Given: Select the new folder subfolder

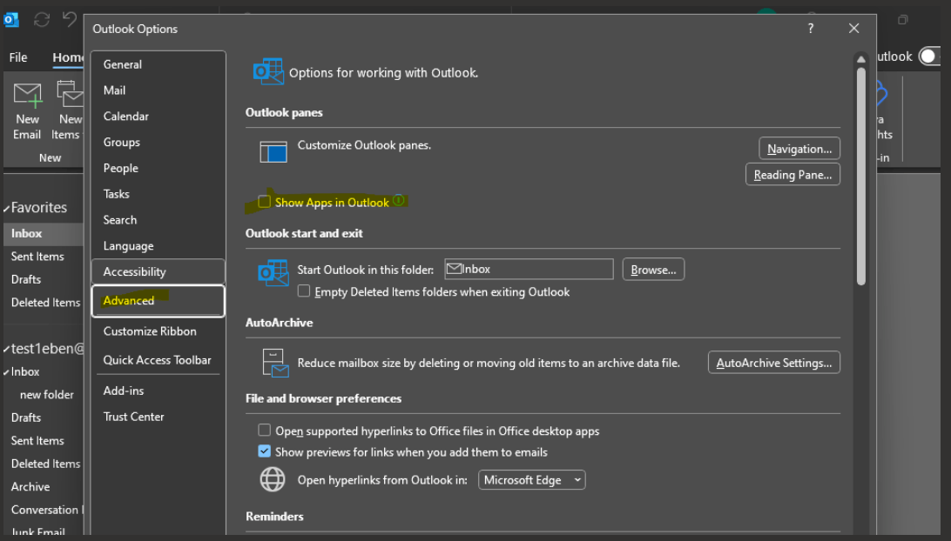Looking at the screenshot, I should point(46,395).
